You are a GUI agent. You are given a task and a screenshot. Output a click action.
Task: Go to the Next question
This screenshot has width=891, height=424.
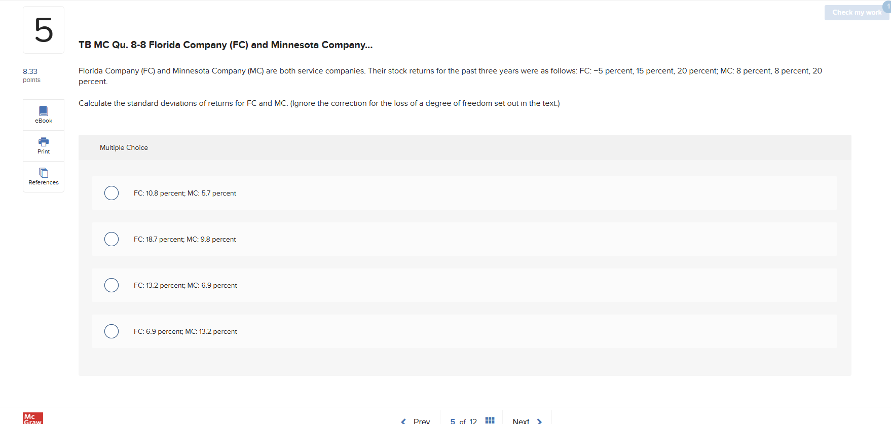(527, 421)
